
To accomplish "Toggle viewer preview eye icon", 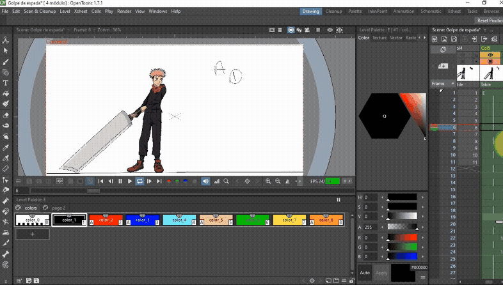I will [x=330, y=30].
